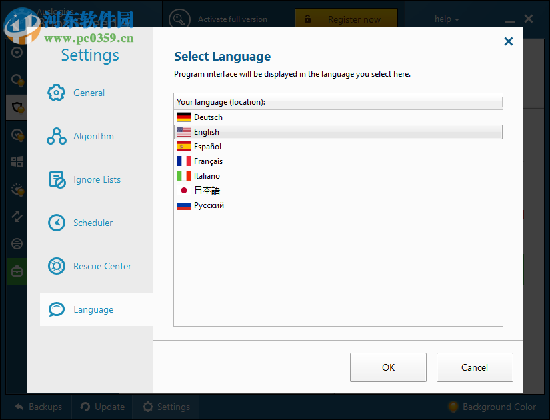This screenshot has height=420, width=550.
Task: Click the shield icon in main sidebar
Action: 17,107
